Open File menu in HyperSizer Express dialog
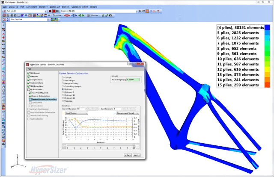Image resolution: width=274 pixels, height=177 pixels. pyautogui.click(x=30, y=69)
